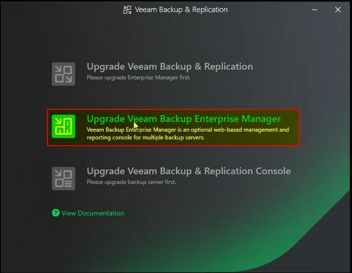The image size is (352, 273).
Task: Click the Enterprise Manager description text
Action: 188,130
